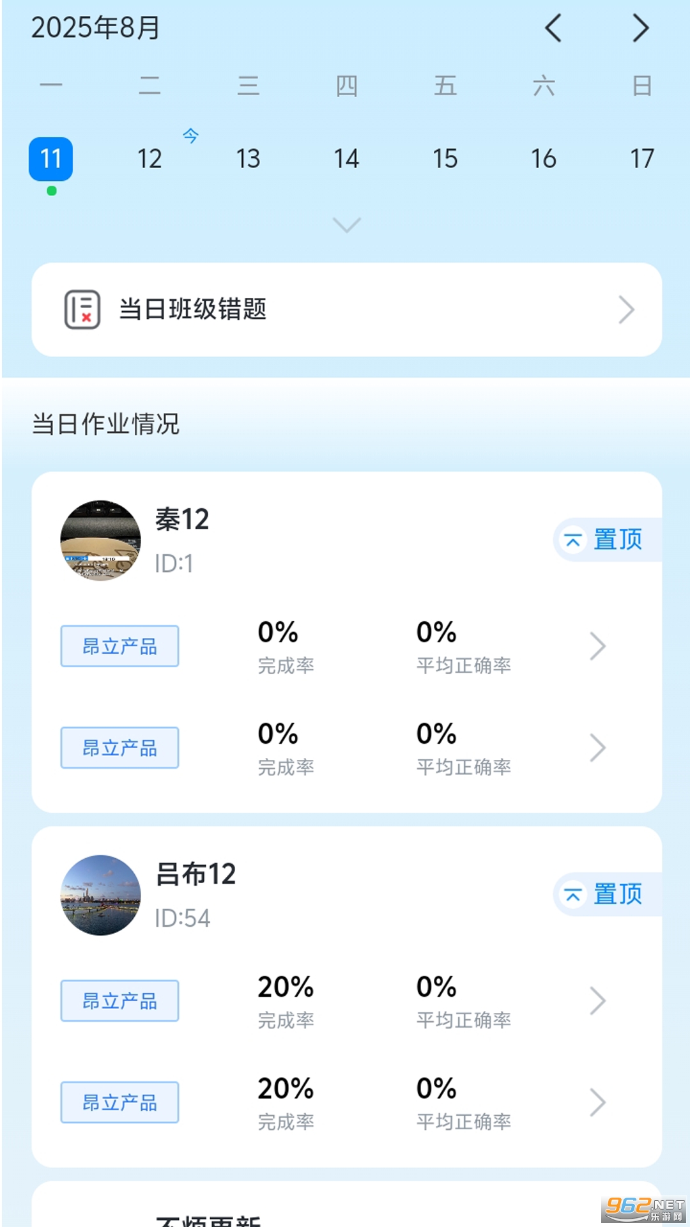This screenshot has width=690, height=1227.
Task: Select date 15 in the calendar
Action: 445,158
